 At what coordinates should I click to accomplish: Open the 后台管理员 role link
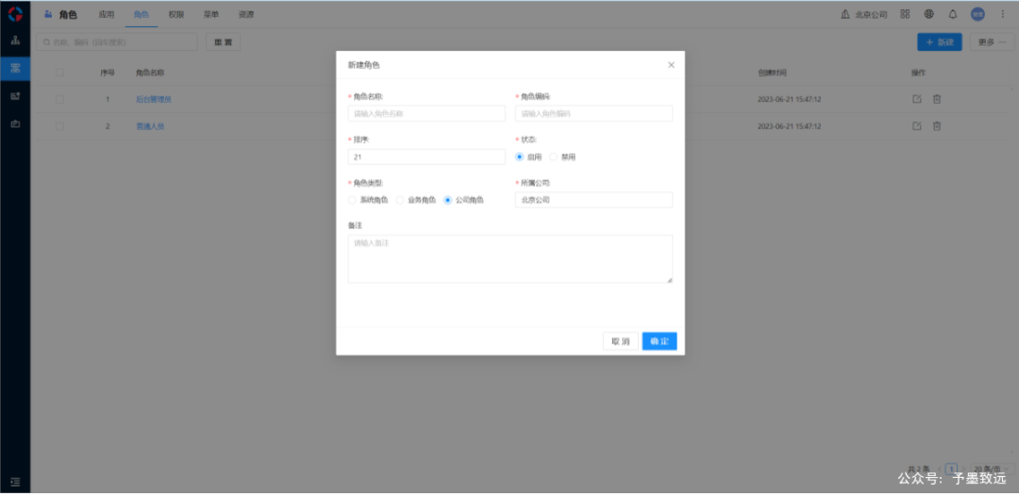154,99
